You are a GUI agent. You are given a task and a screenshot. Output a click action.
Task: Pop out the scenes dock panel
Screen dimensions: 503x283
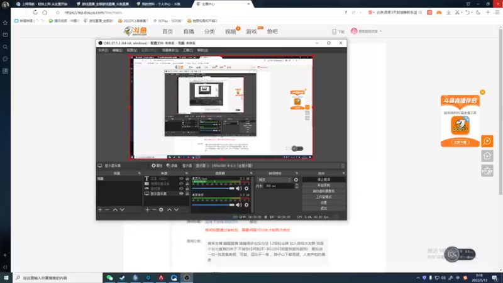pyautogui.click(x=139, y=174)
